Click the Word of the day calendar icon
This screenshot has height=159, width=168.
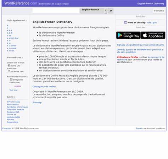(x=125, y=22)
